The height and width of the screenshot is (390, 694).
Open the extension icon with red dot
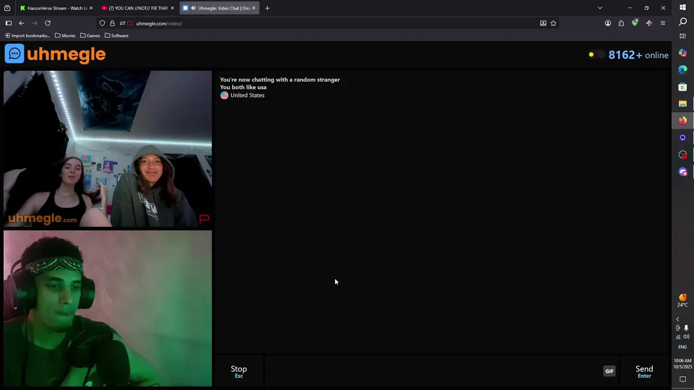click(649, 23)
